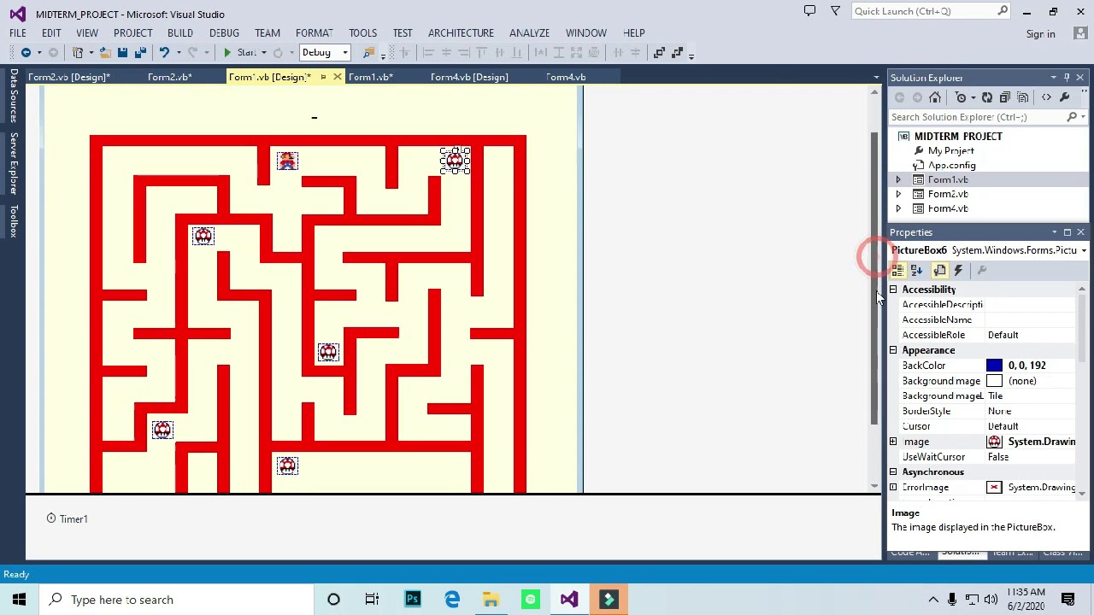This screenshot has width=1094, height=615.
Task: Click Show All Files icon in Solution Explorer
Action: click(x=1023, y=97)
